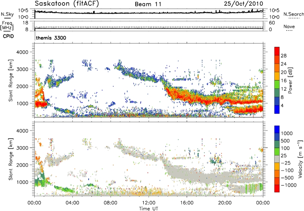Select the 500–1000 blue Velocity swatch
Screen dimensions: 304x211
(x=277, y=137)
